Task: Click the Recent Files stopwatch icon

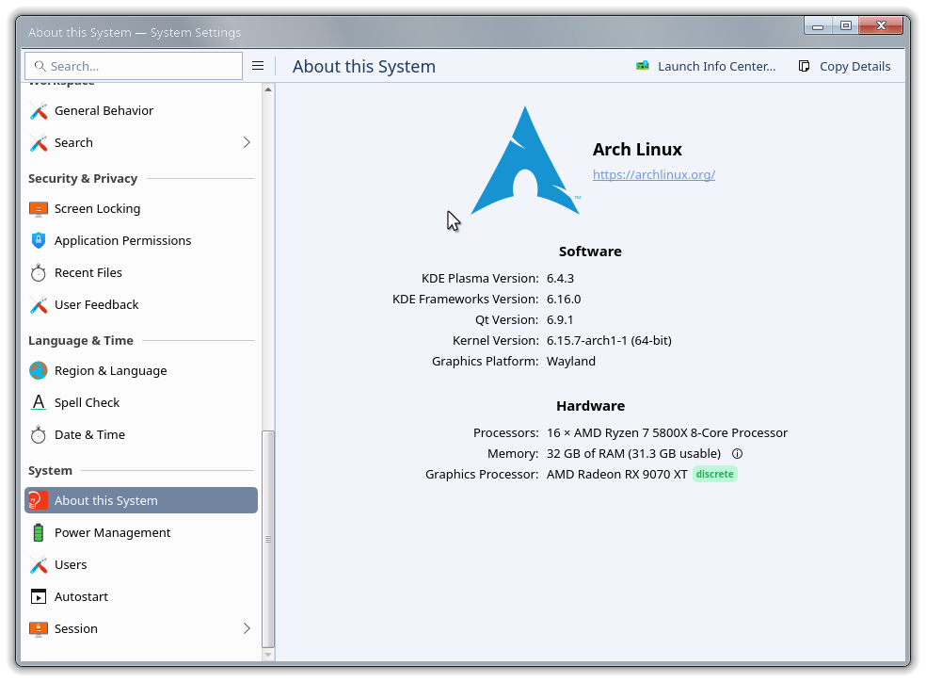Action: [39, 272]
